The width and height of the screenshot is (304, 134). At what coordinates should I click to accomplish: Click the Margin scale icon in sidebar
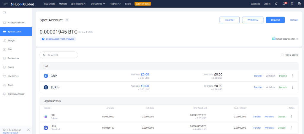tap(5, 41)
